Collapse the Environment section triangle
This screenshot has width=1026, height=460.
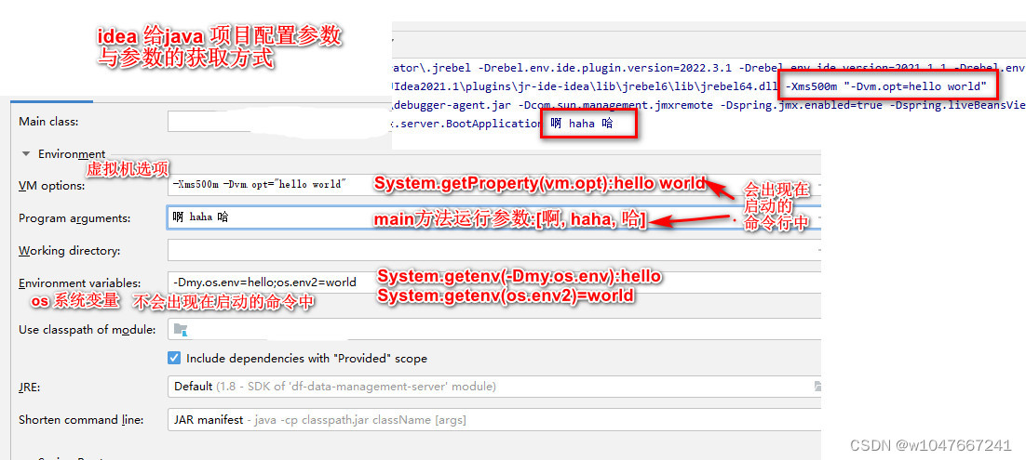(26, 154)
